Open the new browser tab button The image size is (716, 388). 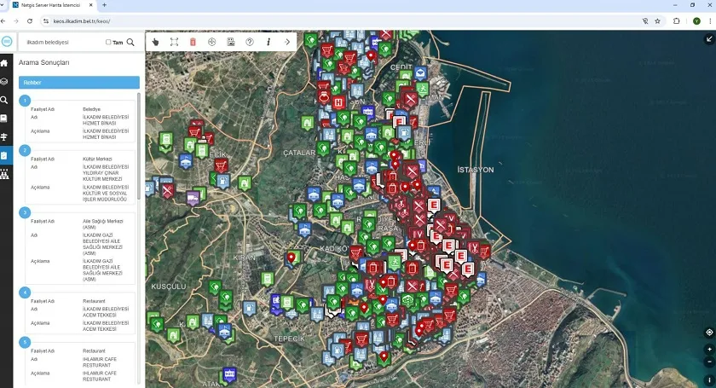pyautogui.click(x=104, y=5)
